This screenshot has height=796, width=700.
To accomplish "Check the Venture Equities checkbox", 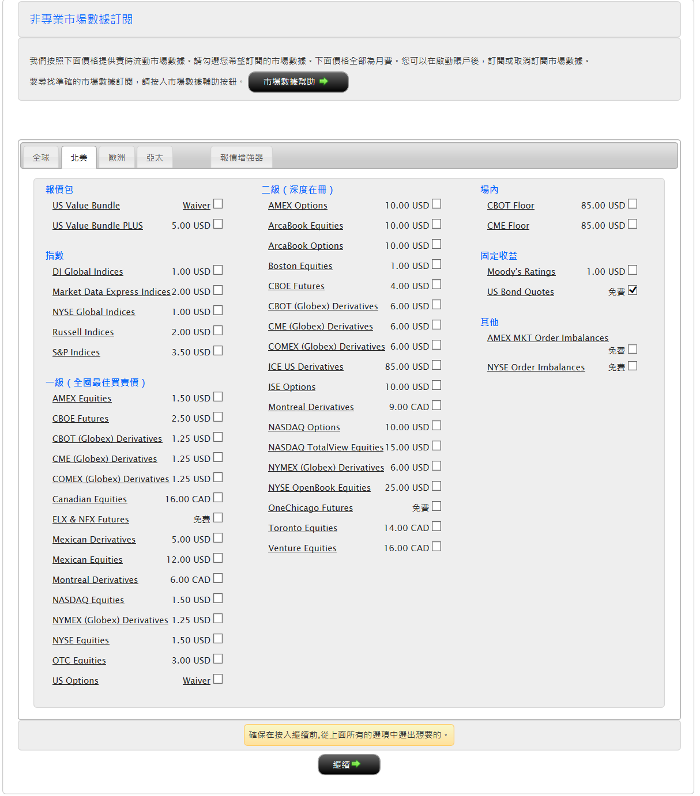I will 436,547.
